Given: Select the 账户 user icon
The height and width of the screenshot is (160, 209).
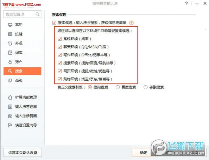Looking at the screenshot, I should pos(10,62).
